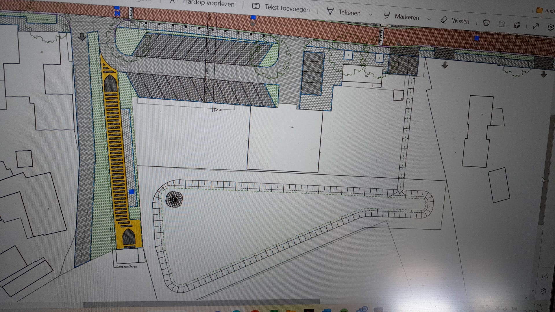This screenshot has width=555, height=312.
Task: Toggle the Tekenen pen tool
Action: tap(330, 11)
